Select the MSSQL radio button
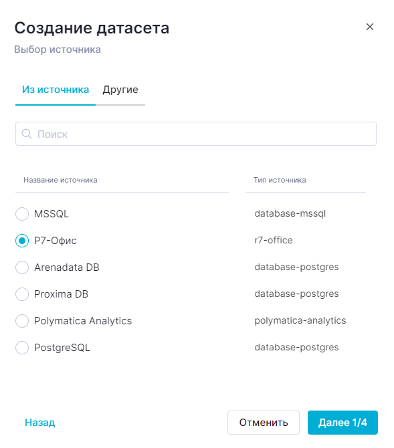394x448 pixels. 22,214
